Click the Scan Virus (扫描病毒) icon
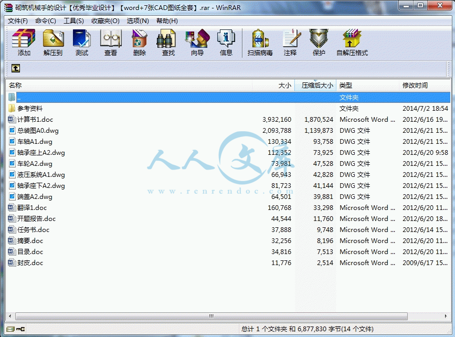 click(x=260, y=38)
